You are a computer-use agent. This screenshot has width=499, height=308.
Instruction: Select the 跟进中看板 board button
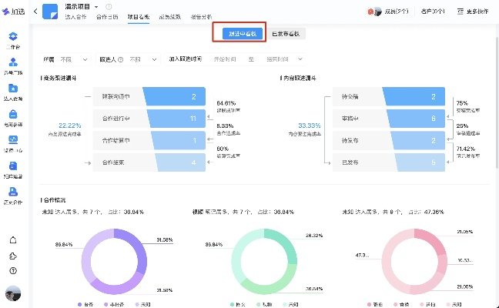tap(239, 33)
